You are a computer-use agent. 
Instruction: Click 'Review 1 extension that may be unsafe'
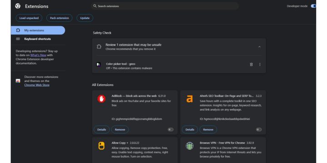[134, 45]
